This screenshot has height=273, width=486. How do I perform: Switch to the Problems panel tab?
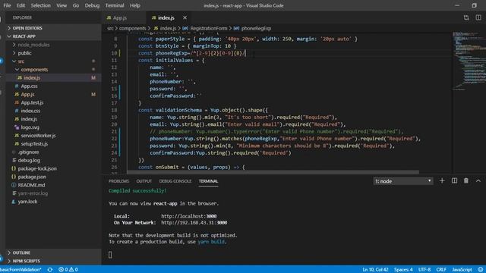[x=118, y=181]
